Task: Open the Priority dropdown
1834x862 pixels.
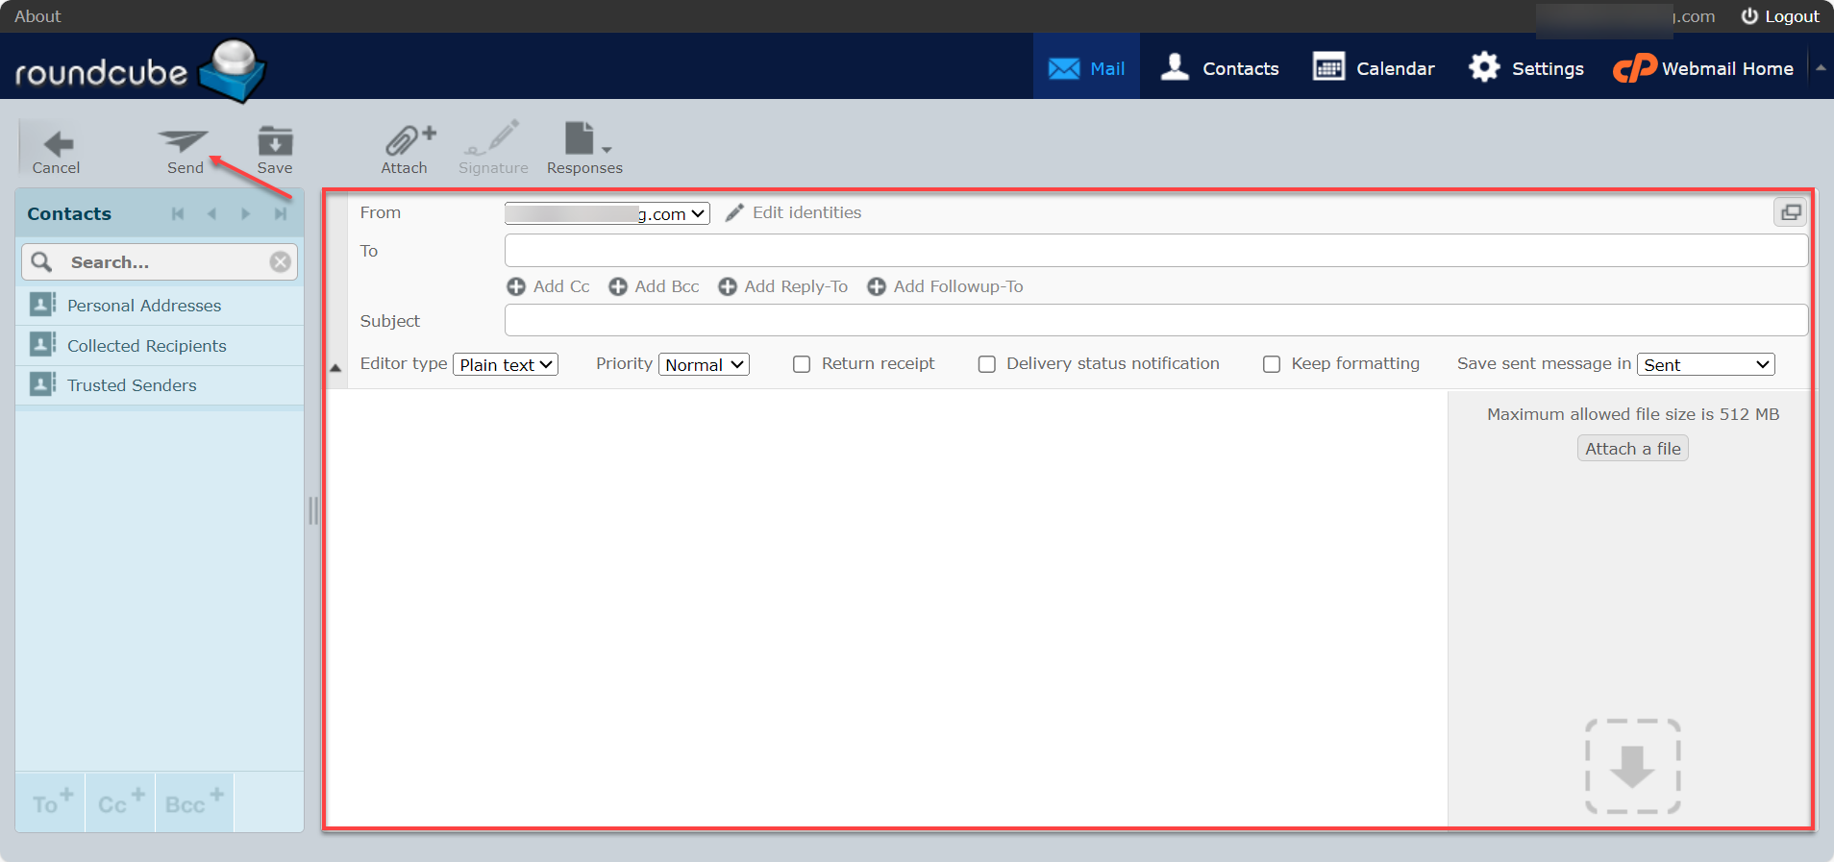Action: point(704,364)
